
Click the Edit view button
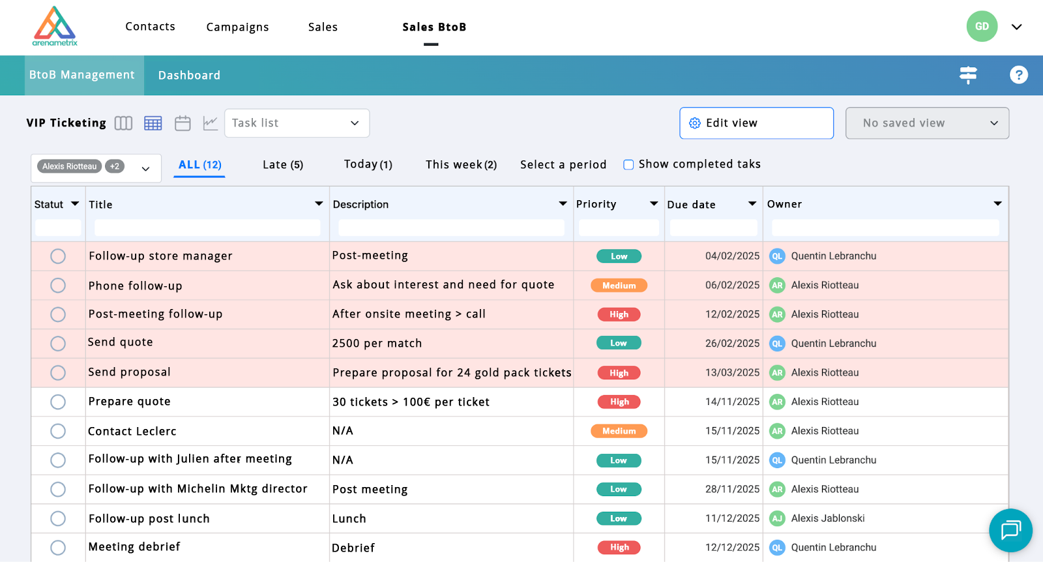(756, 123)
